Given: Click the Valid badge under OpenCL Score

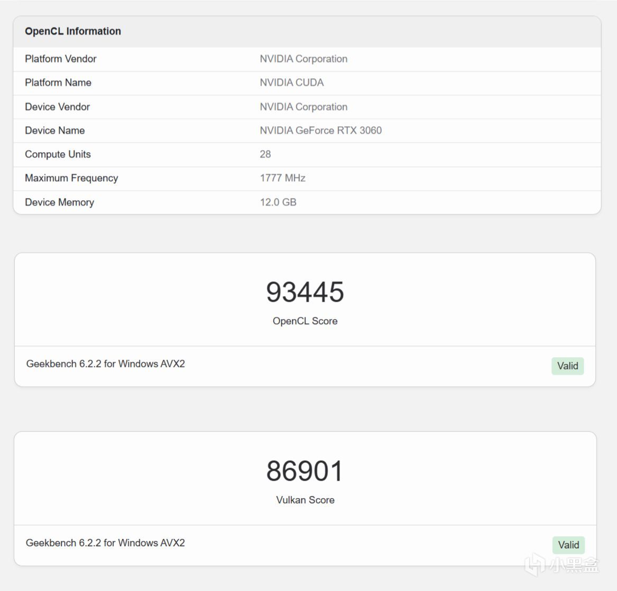Looking at the screenshot, I should click(567, 366).
